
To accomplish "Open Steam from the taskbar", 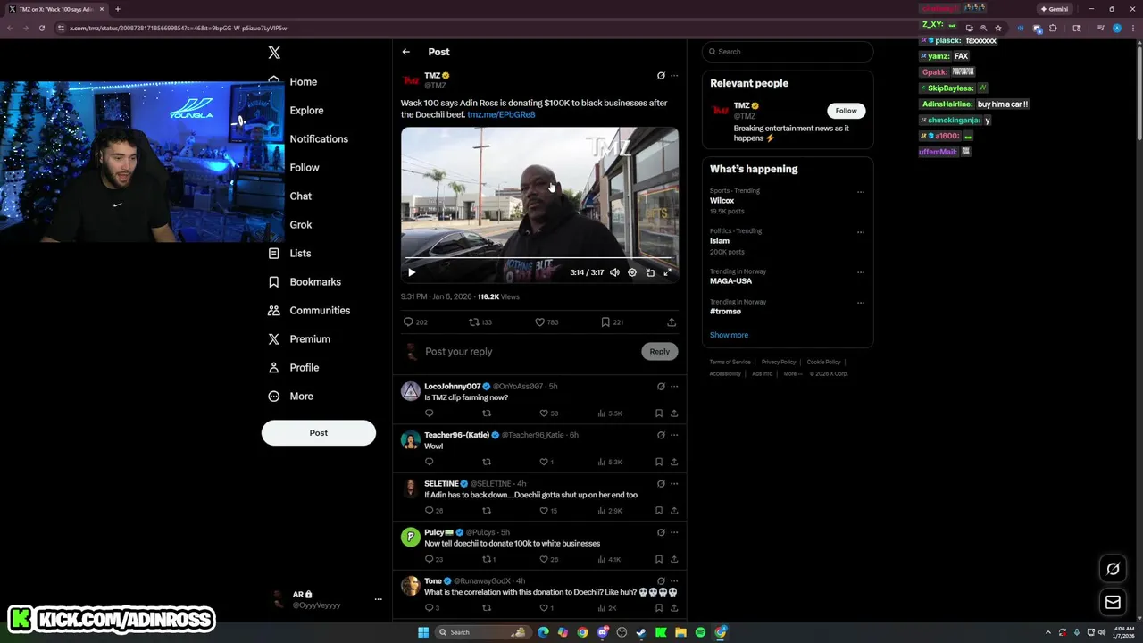I will point(641,632).
